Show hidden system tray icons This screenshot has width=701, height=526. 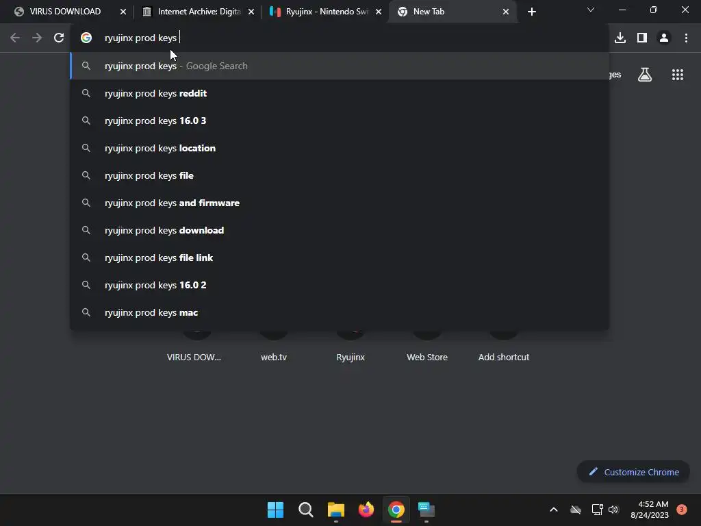coord(553,510)
